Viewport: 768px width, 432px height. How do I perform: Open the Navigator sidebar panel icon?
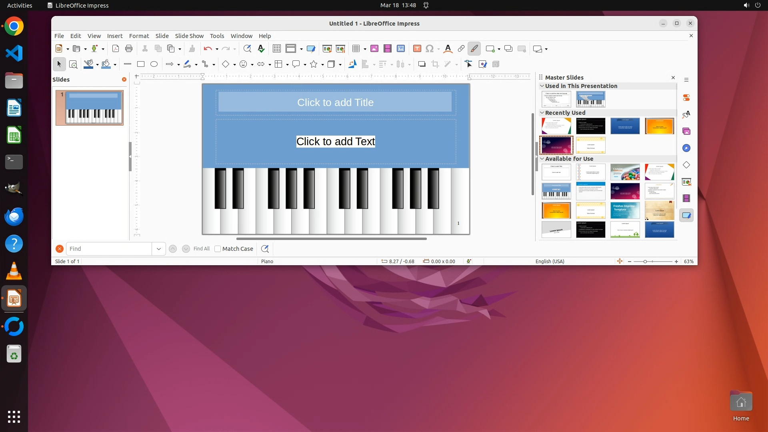(x=686, y=148)
